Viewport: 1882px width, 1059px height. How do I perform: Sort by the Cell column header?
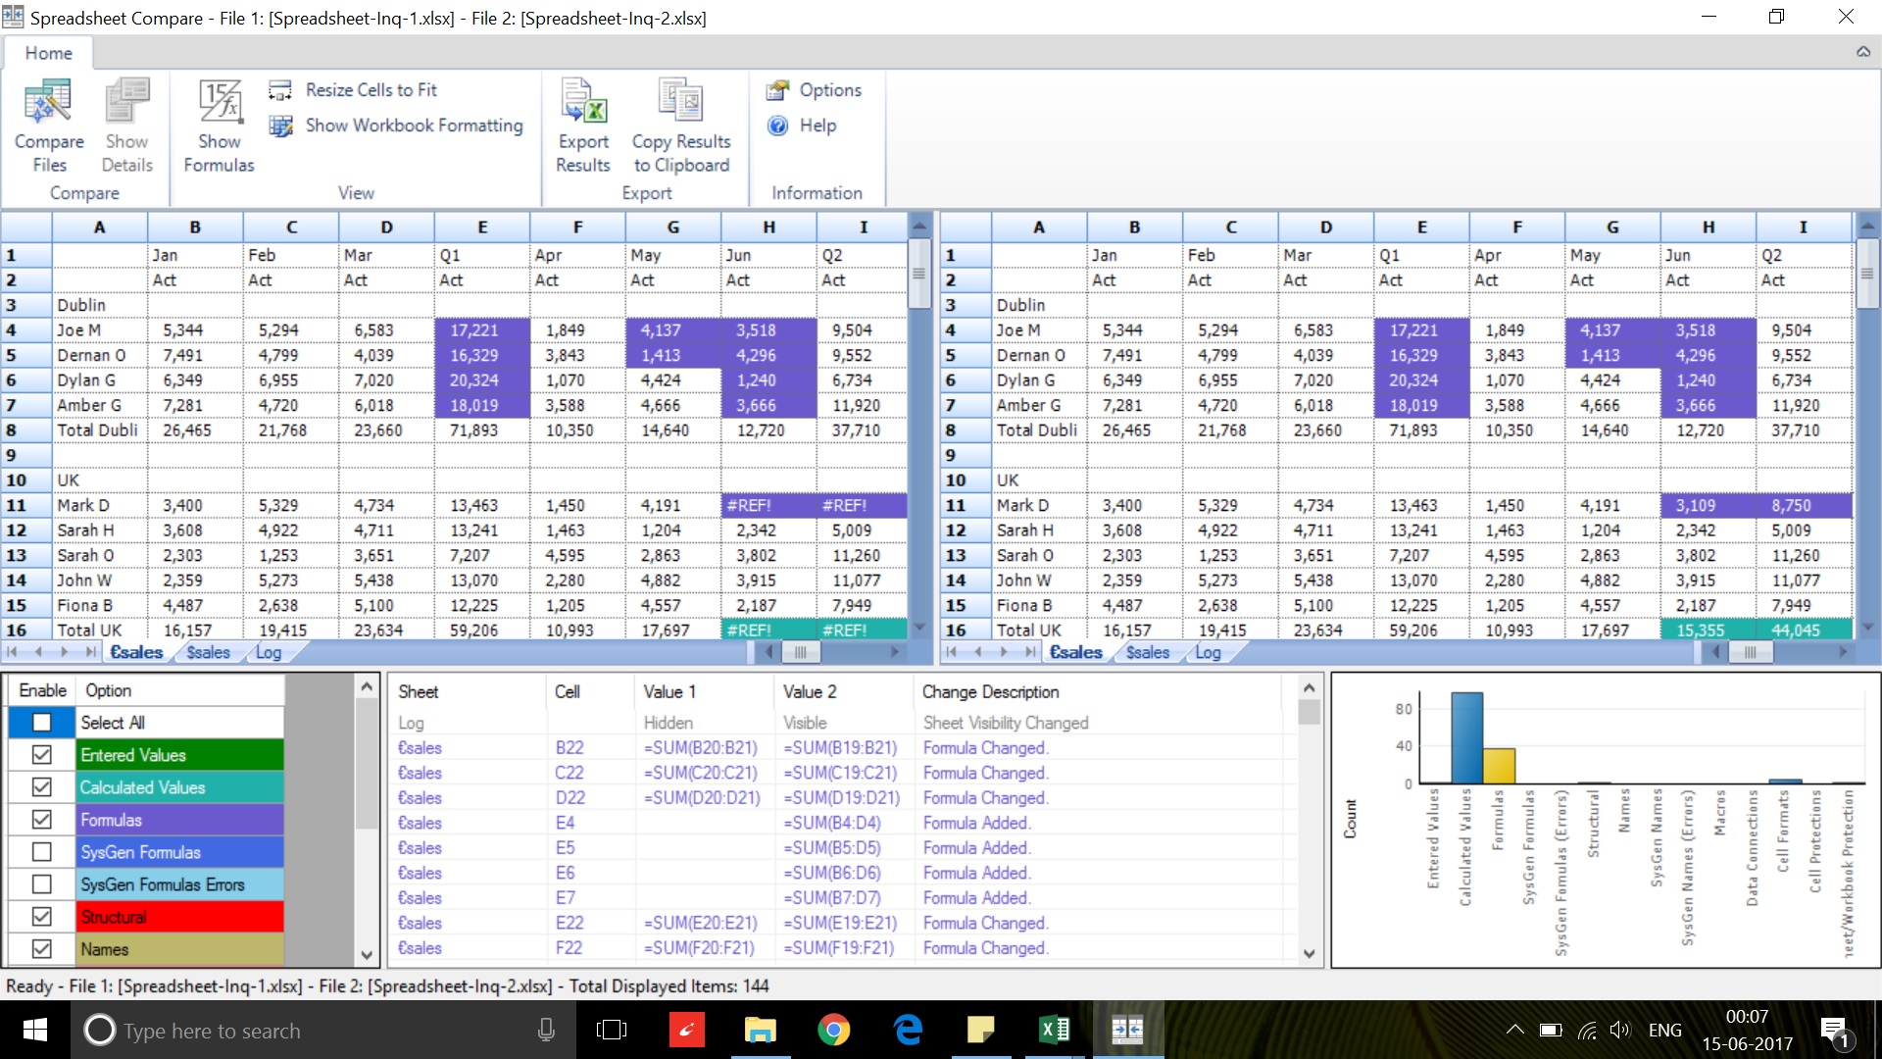click(x=590, y=692)
